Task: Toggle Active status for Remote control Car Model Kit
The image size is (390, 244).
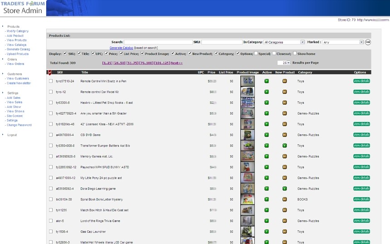Action: click(266, 92)
